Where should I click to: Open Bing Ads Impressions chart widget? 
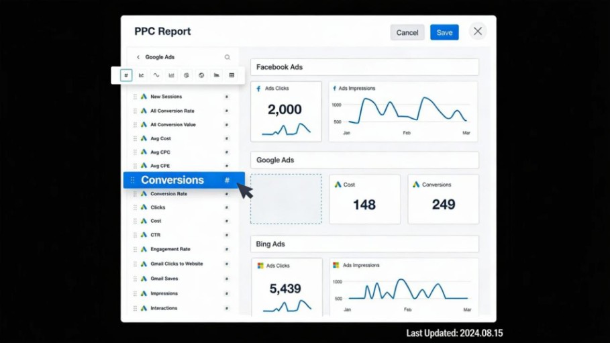404,287
